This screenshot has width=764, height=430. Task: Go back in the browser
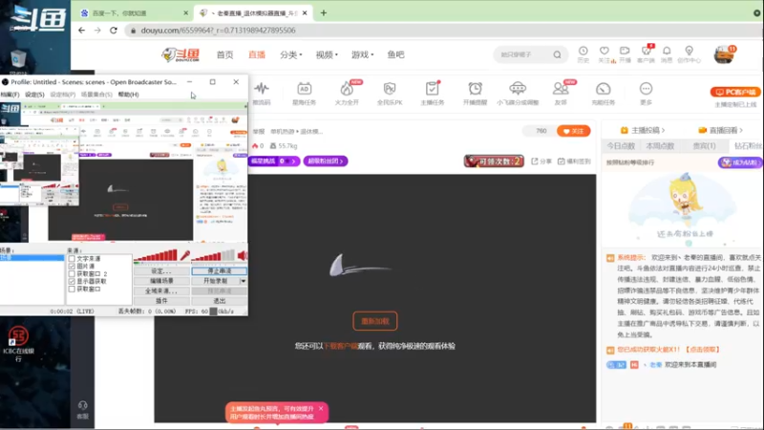(x=81, y=31)
